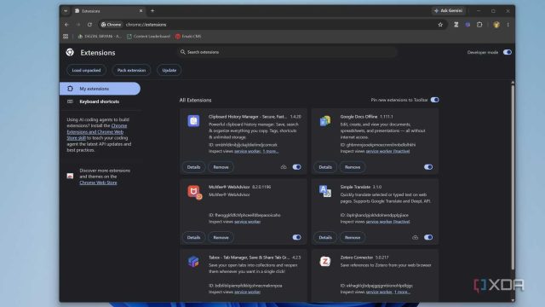Click Pack extension button

pos(131,70)
